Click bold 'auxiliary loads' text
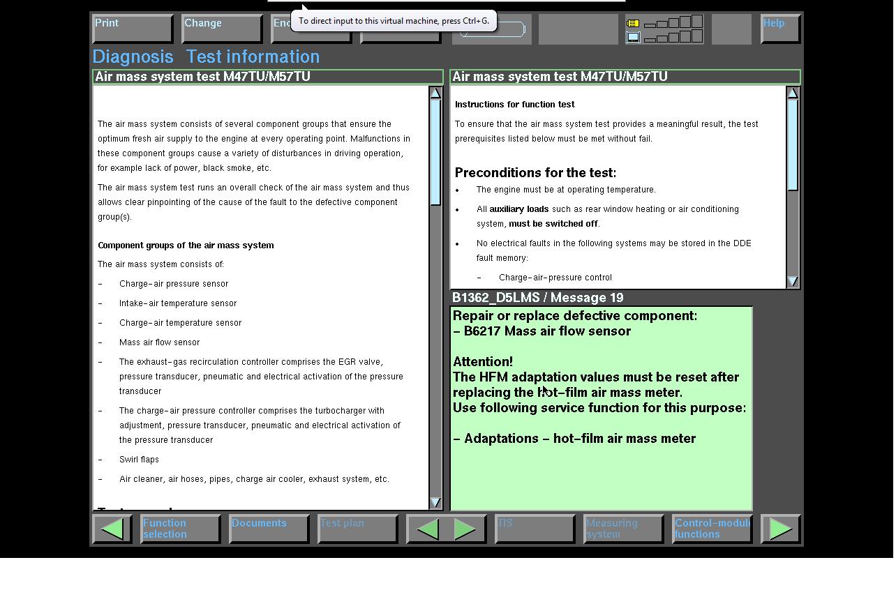 [519, 209]
